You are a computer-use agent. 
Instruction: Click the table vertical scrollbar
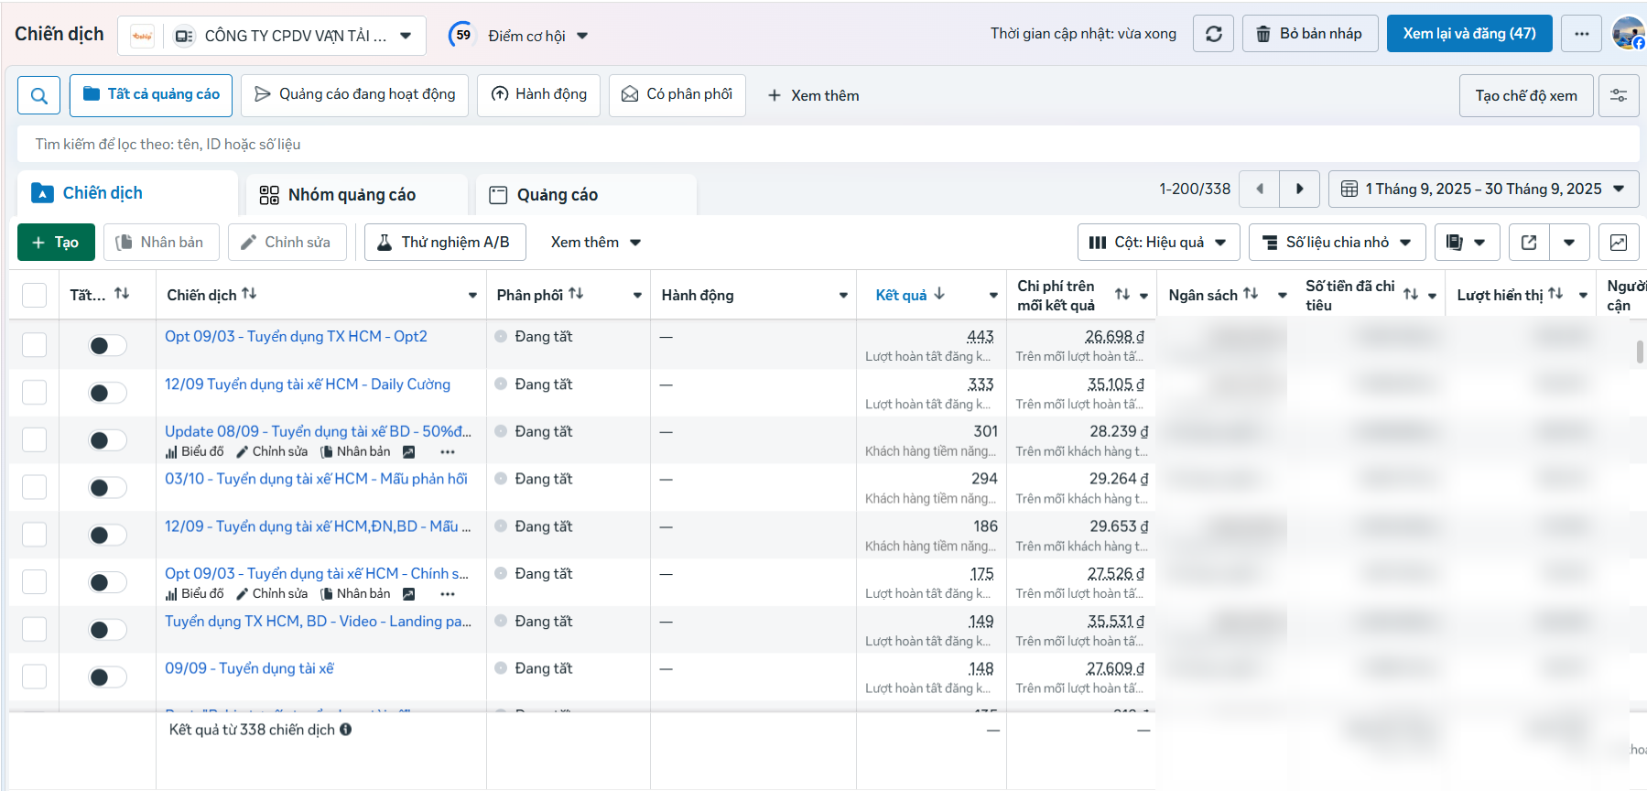pyautogui.click(x=1640, y=352)
